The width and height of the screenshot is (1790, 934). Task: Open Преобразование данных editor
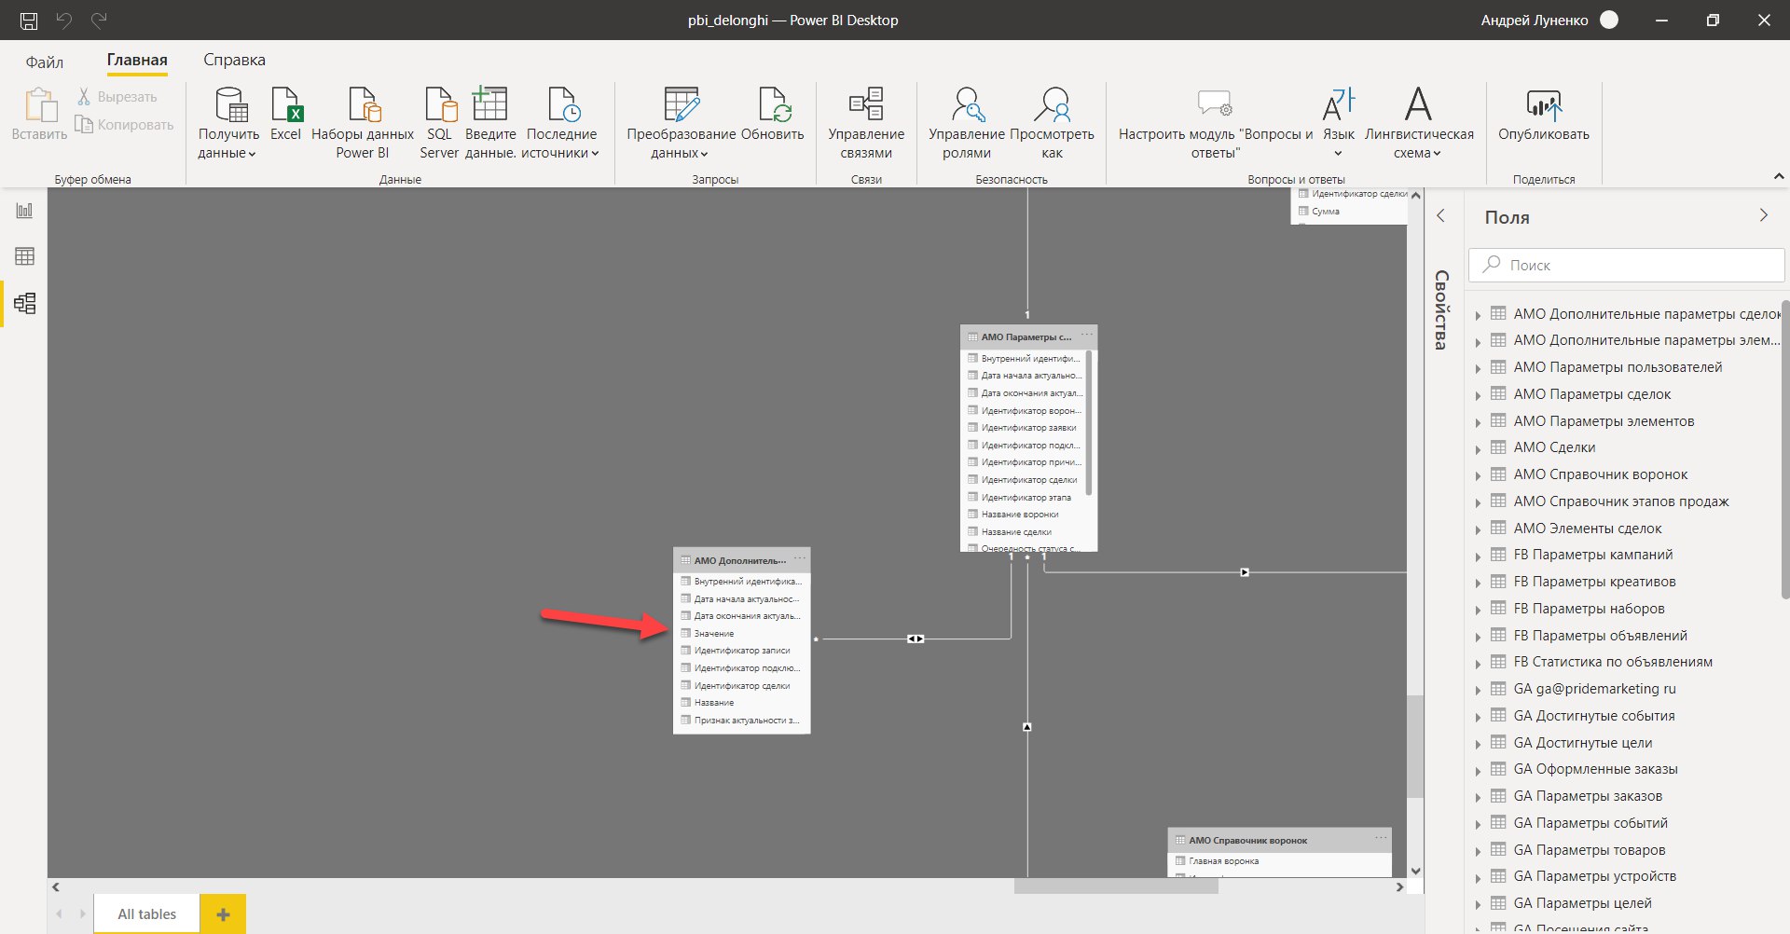(681, 122)
